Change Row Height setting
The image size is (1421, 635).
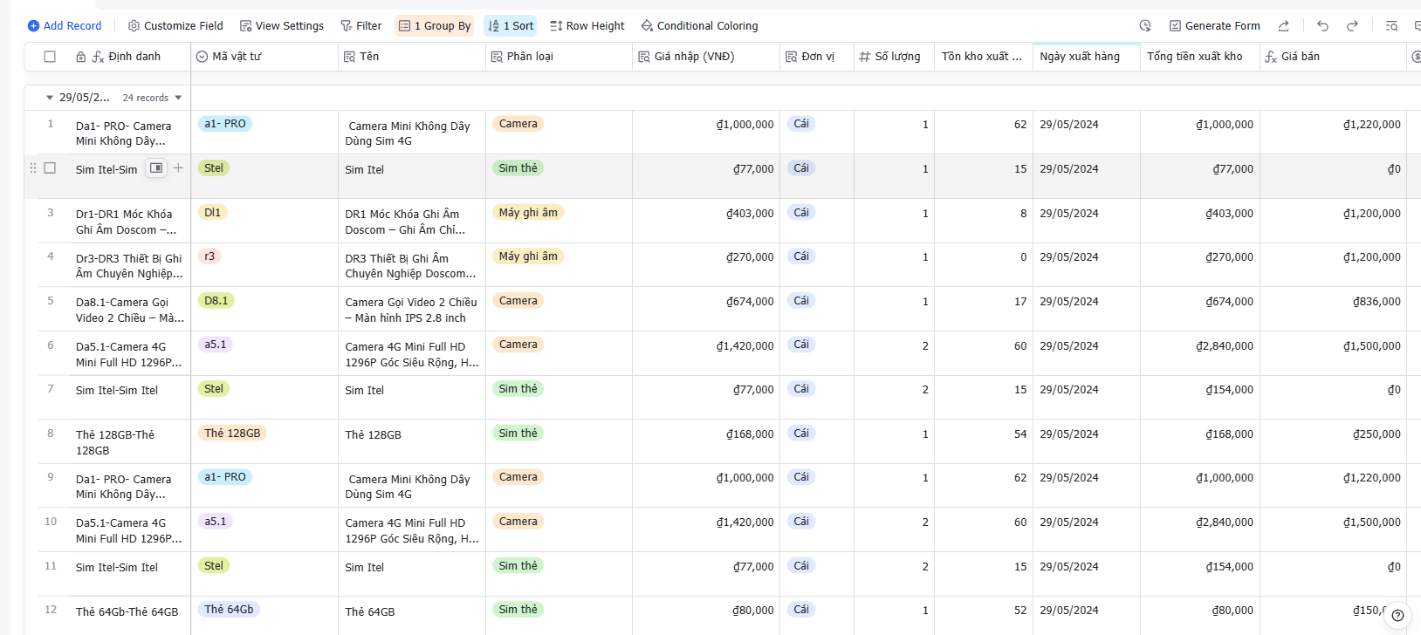point(587,26)
